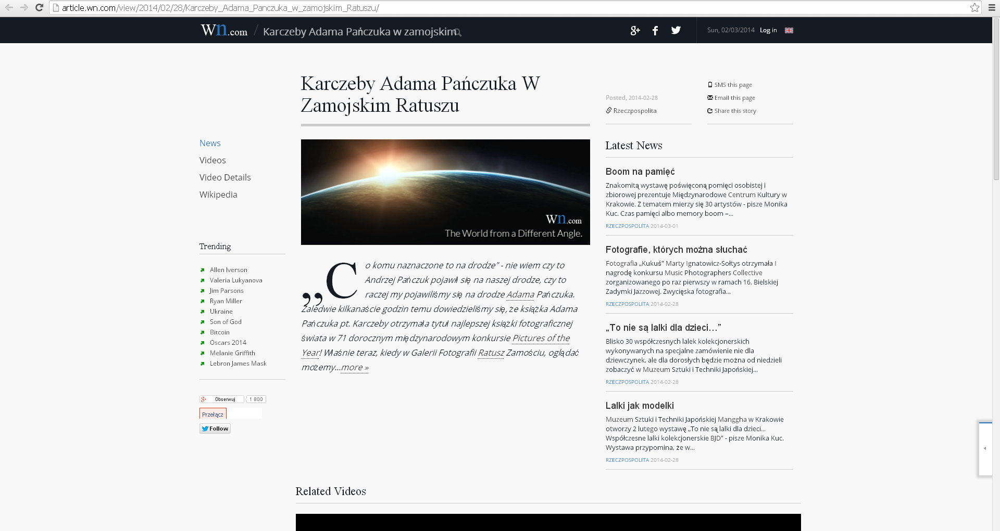Reload the page with refresh icon
This screenshot has width=1000, height=531.
point(39,7)
